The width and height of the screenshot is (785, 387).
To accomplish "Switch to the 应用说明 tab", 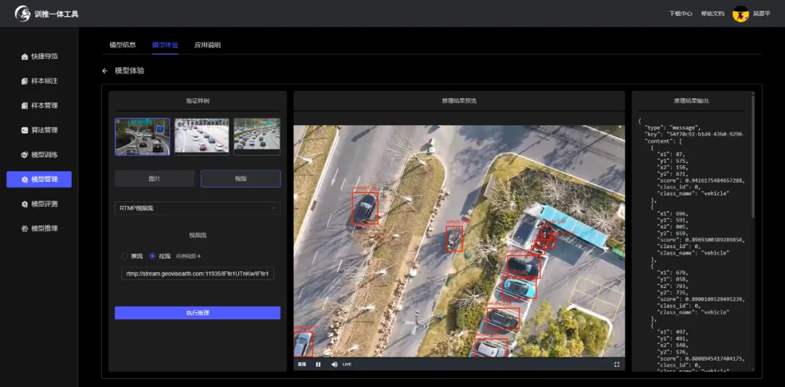I will (x=207, y=45).
